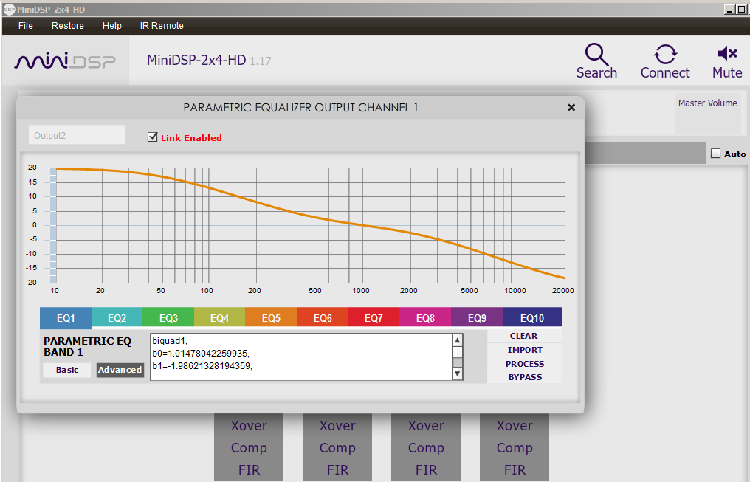Screen dimensions: 750x482
Task: Click the CLEAR button
Action: 524,336
